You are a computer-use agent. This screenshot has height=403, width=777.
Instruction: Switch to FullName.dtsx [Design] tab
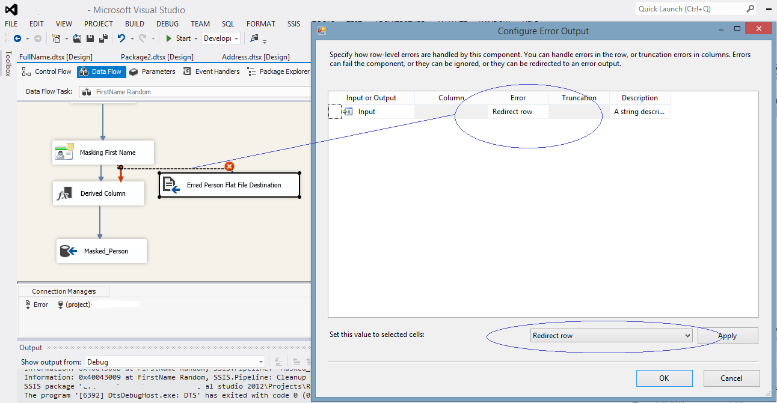coord(55,57)
